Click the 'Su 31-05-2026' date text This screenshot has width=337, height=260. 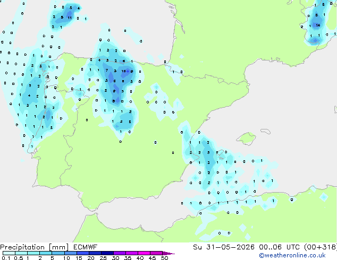coord(224,247)
